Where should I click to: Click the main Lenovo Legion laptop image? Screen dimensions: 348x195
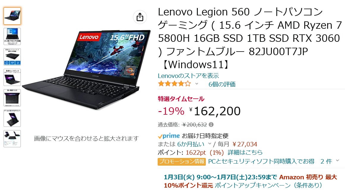click(x=87, y=70)
